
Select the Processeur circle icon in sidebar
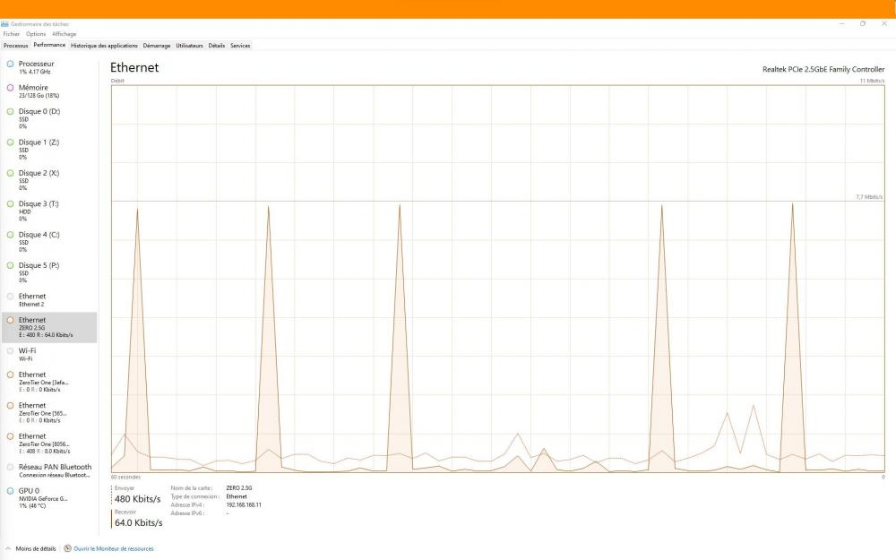10,65
